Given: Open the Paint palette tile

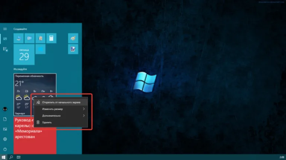Looking at the screenshot, I should (x=73, y=38).
